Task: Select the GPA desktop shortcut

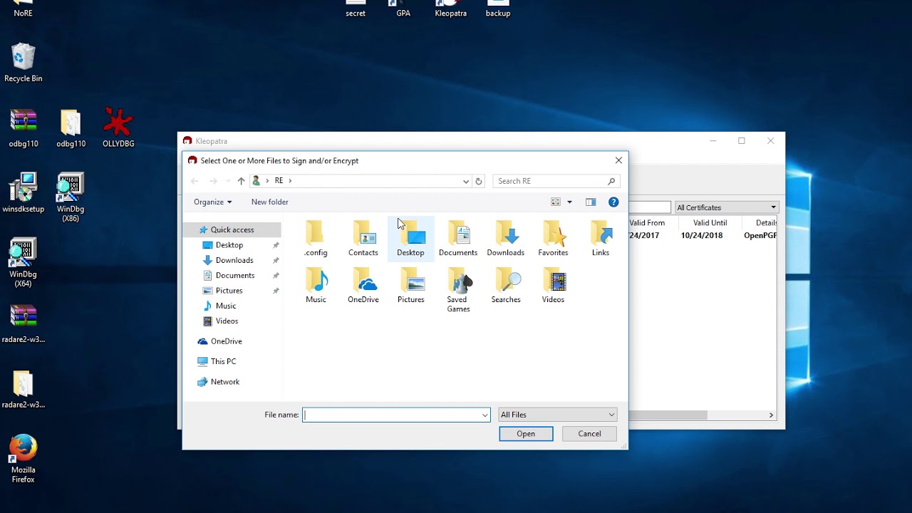Action: [403, 9]
